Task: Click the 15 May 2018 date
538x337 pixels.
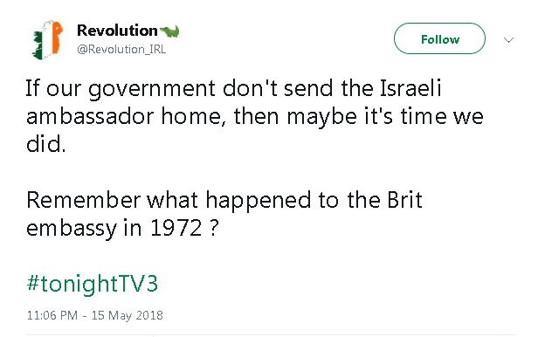Action: [x=127, y=315]
